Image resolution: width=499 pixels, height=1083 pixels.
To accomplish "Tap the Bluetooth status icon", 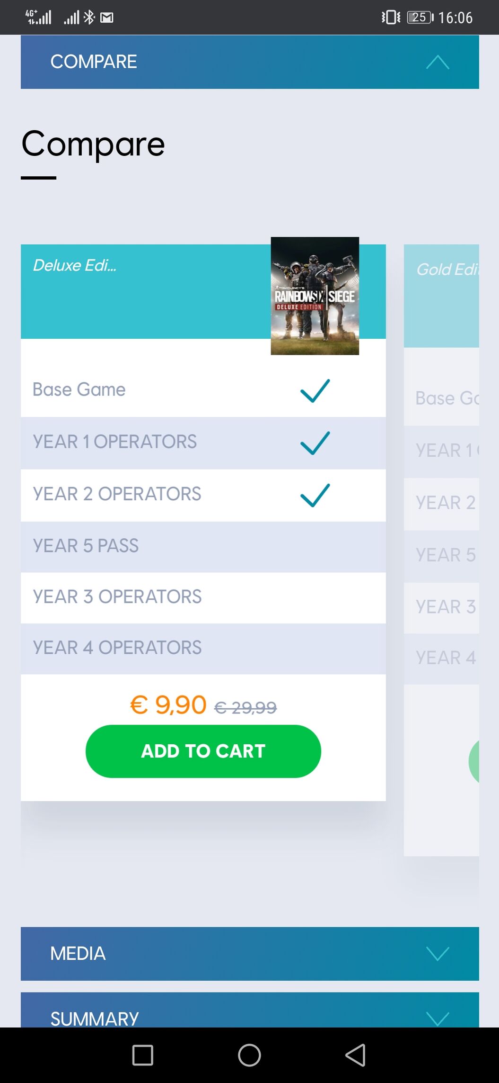I will click(89, 18).
